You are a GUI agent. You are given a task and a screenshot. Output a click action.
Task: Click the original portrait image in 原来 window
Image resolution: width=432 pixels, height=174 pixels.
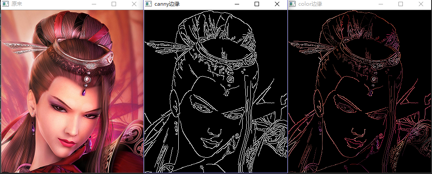(72, 91)
